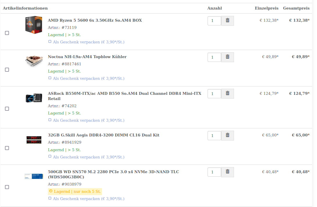
Task: Remove Noctua NH-L9a-AM4 cooler via trash icon
Action: pos(227,57)
